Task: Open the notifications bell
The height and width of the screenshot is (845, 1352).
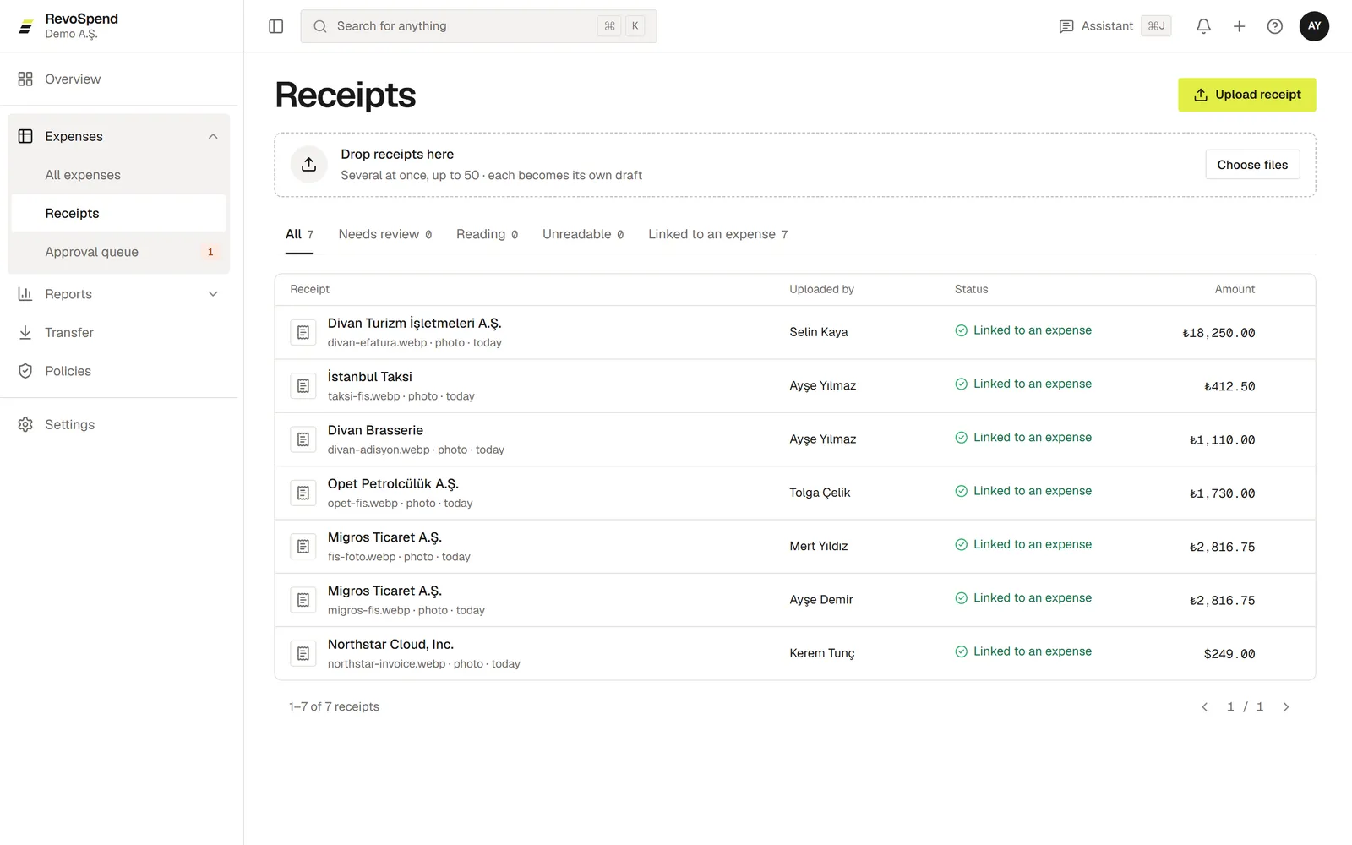Action: click(x=1203, y=26)
